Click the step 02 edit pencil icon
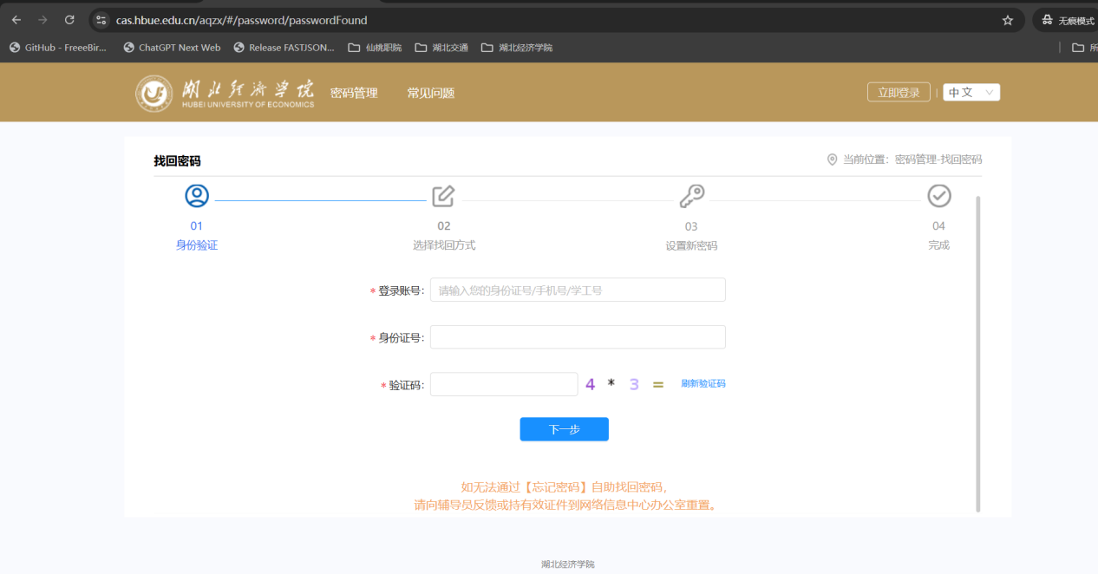The height and width of the screenshot is (574, 1098). pyautogui.click(x=443, y=196)
